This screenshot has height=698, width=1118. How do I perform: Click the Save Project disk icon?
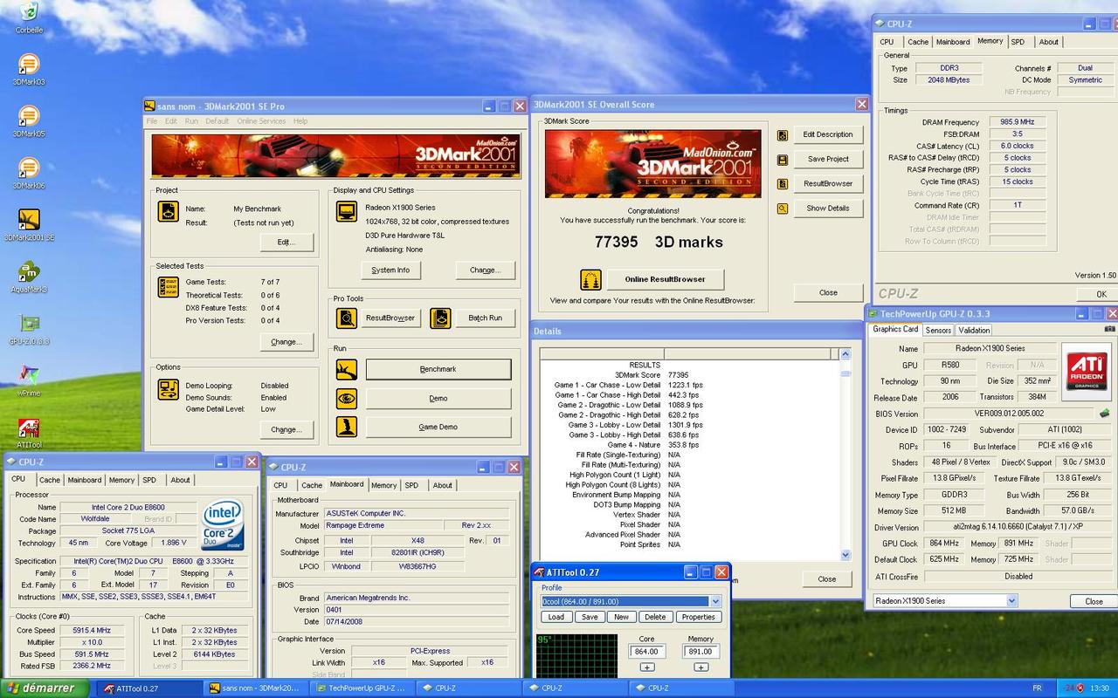[x=783, y=160]
